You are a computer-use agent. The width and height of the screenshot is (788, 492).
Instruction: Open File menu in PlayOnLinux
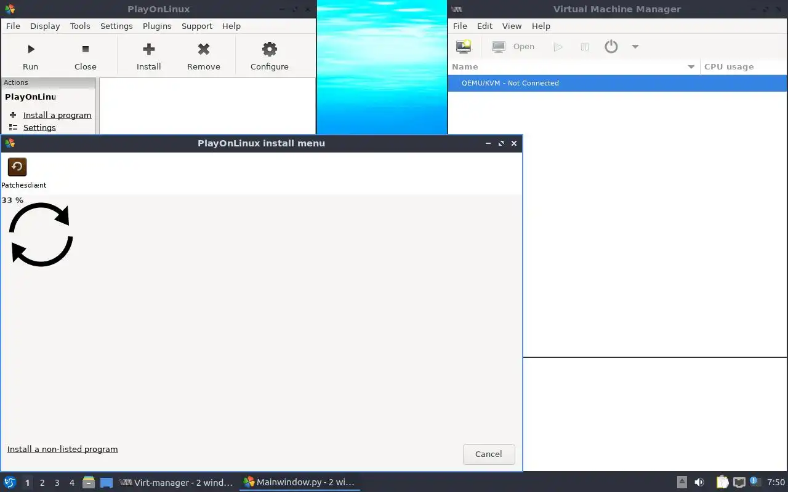pyautogui.click(x=13, y=26)
